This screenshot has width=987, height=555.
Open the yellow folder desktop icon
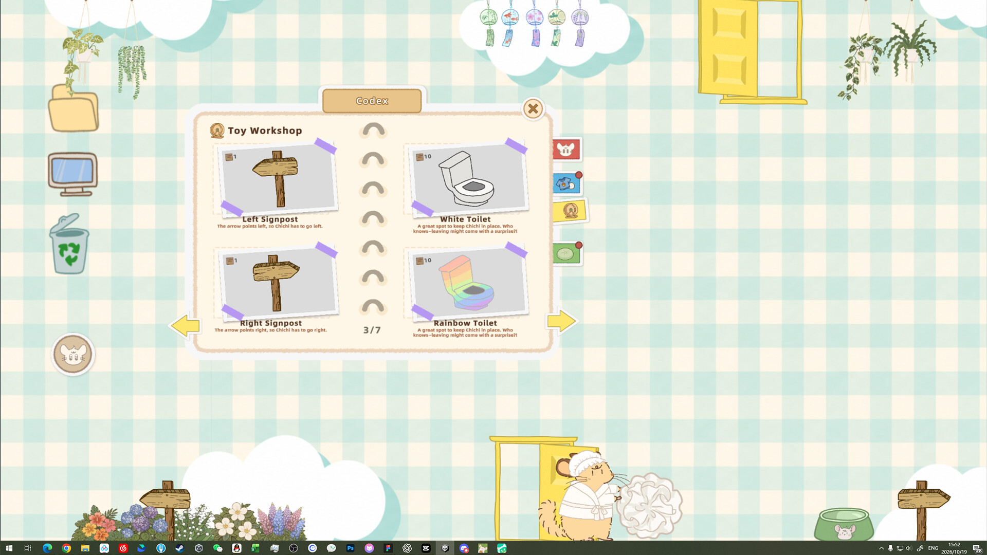pyautogui.click(x=74, y=108)
